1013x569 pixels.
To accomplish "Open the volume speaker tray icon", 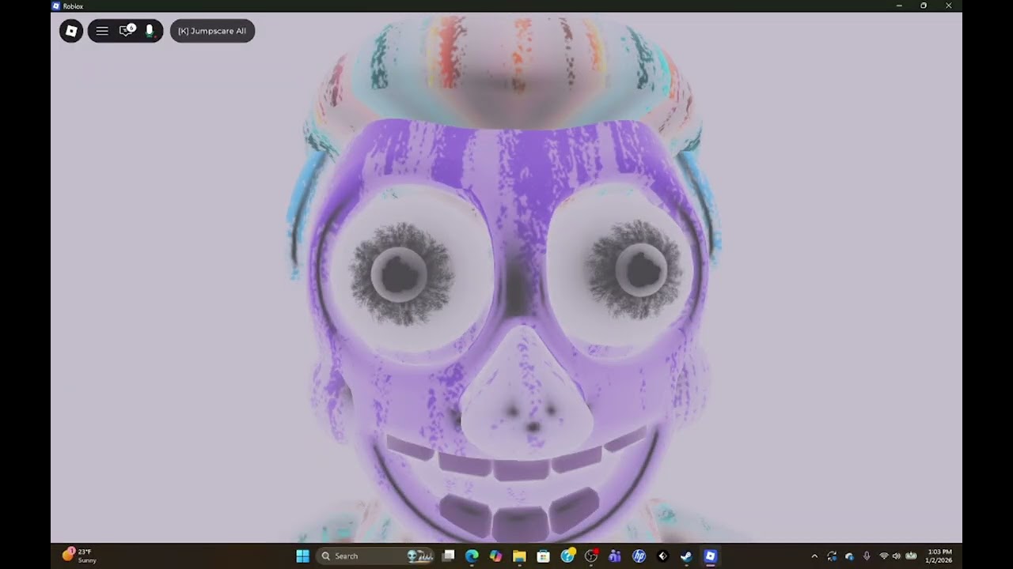I will (897, 556).
